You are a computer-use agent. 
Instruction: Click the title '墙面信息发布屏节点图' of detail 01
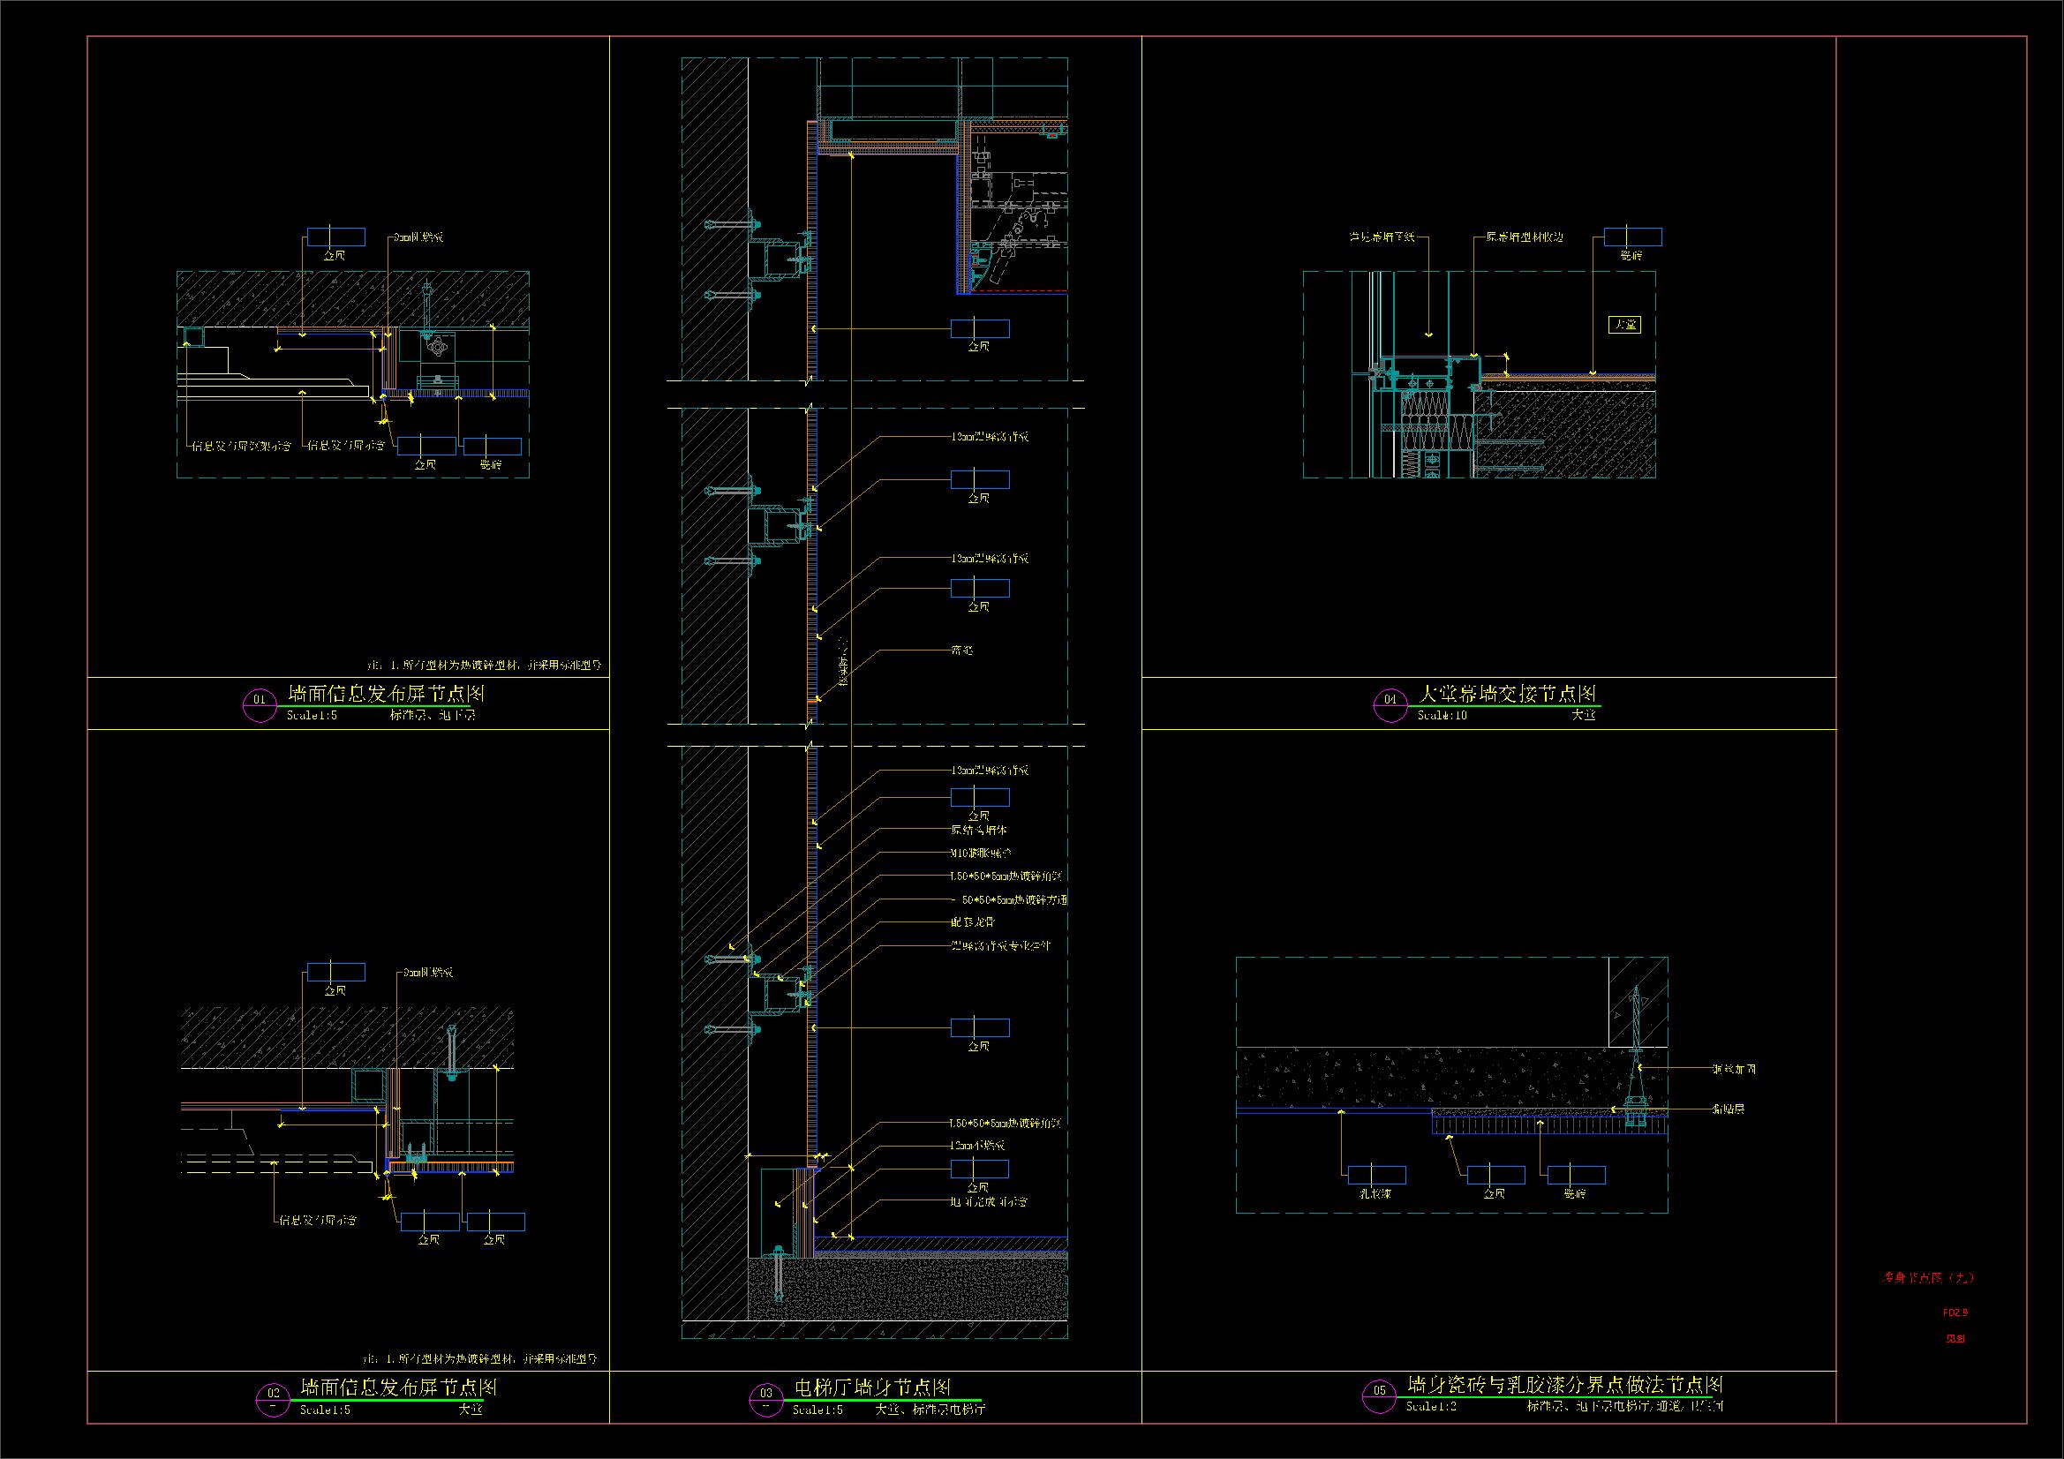tap(387, 694)
